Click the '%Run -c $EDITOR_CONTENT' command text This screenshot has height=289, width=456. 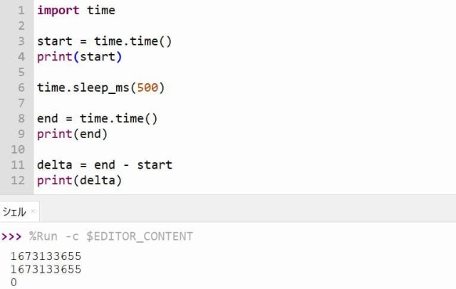[x=111, y=236]
